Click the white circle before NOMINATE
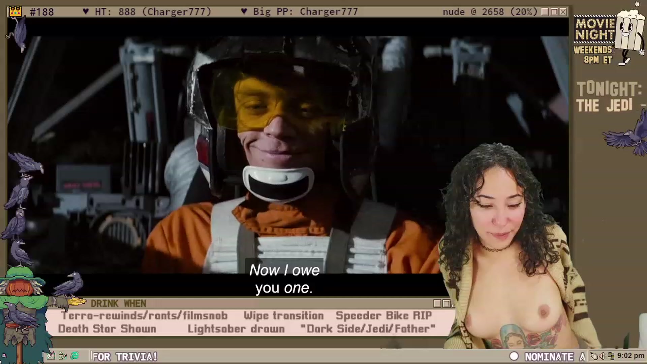647x364 pixels. (514, 356)
